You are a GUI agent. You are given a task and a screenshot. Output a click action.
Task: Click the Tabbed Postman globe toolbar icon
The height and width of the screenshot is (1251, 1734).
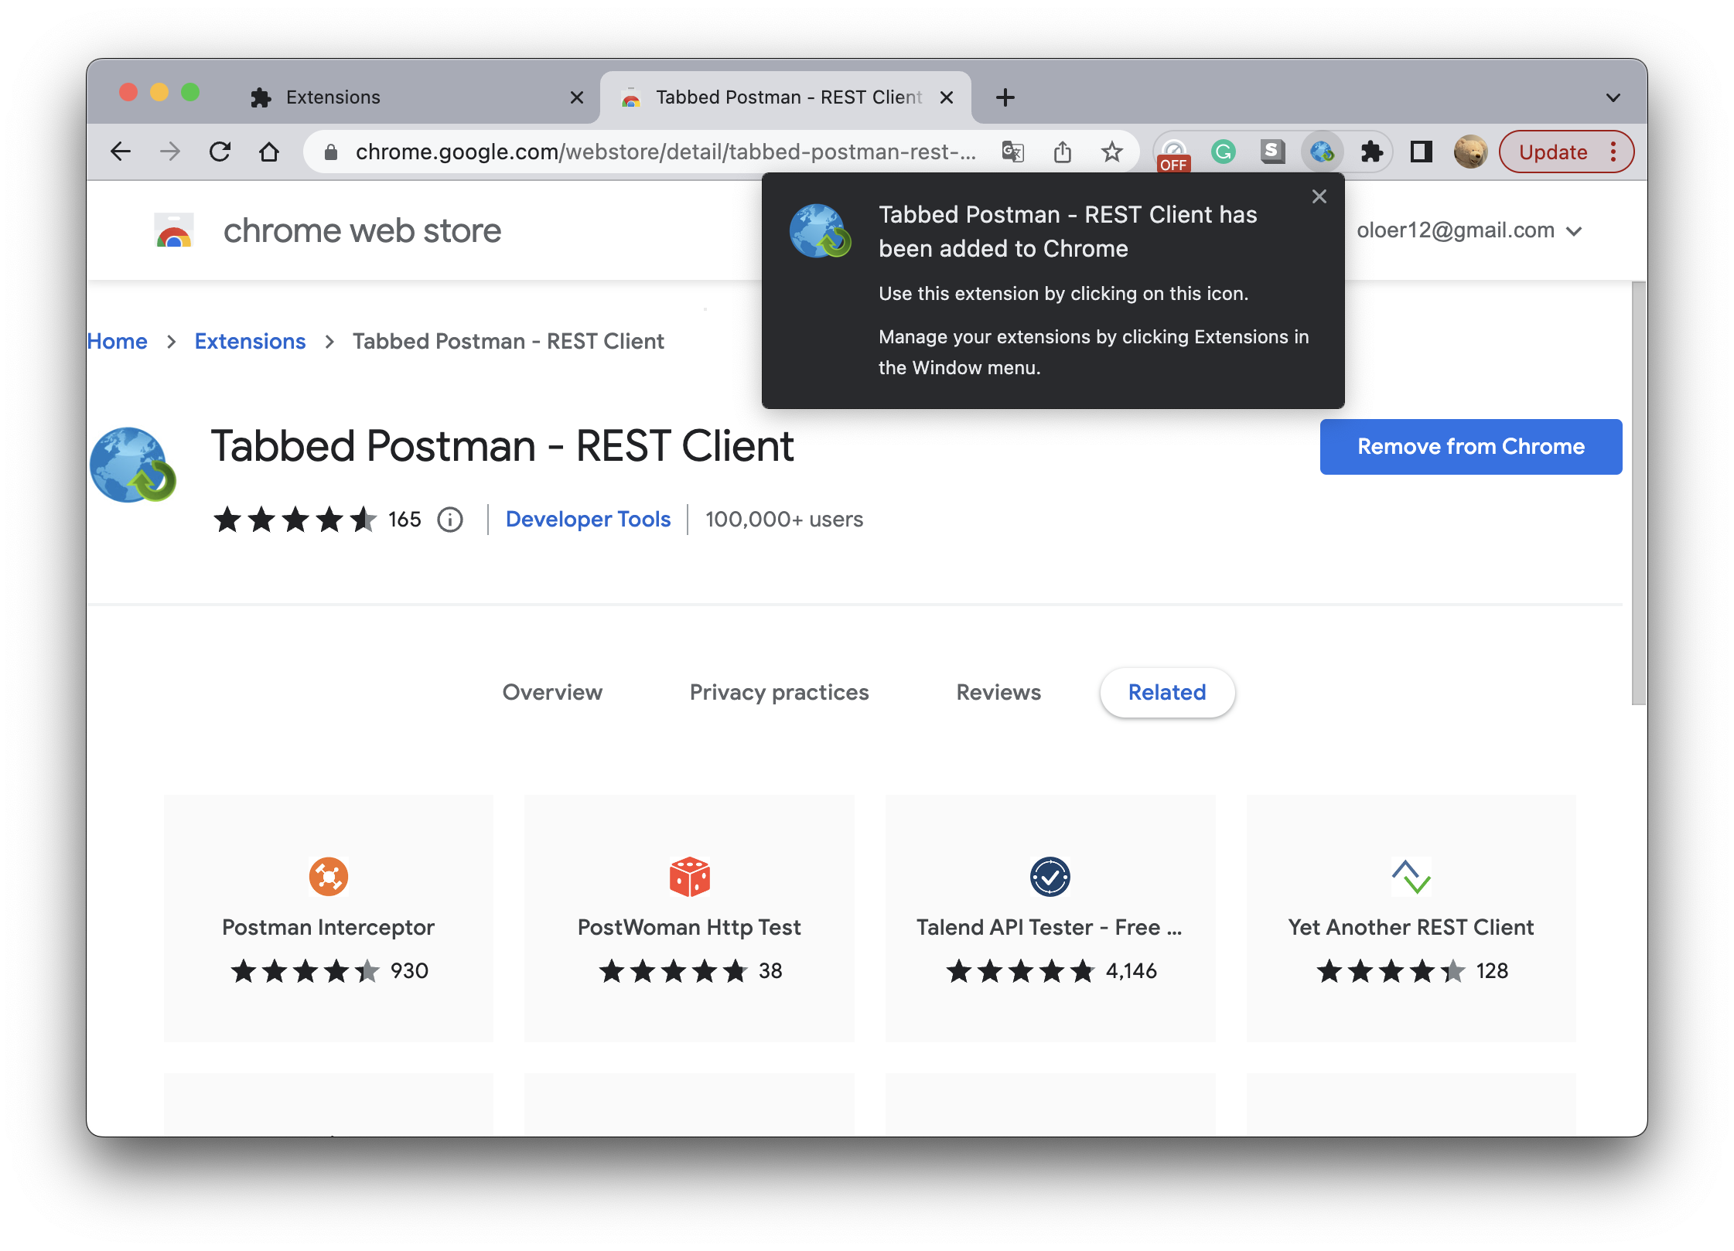(x=1322, y=152)
